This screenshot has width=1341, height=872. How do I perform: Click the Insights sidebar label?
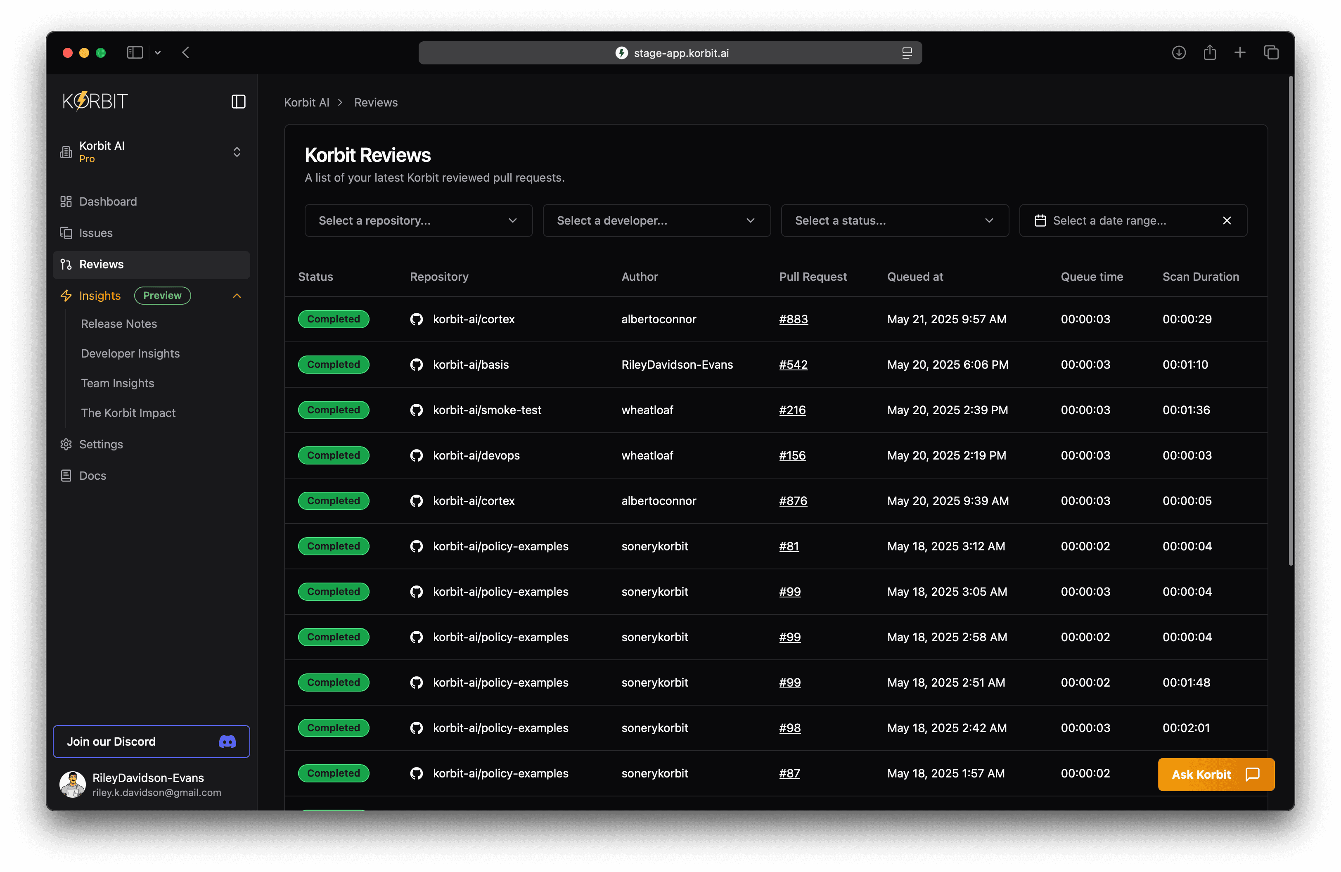(100, 296)
